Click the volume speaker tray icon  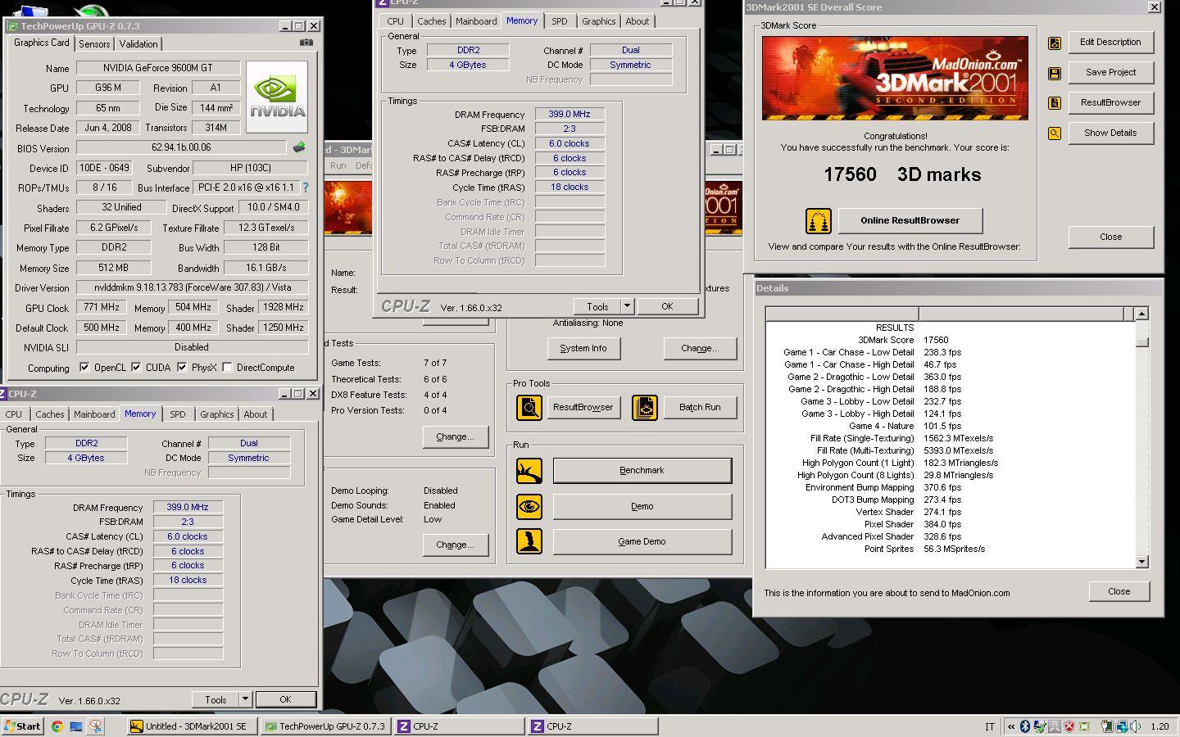pyautogui.click(x=1136, y=726)
